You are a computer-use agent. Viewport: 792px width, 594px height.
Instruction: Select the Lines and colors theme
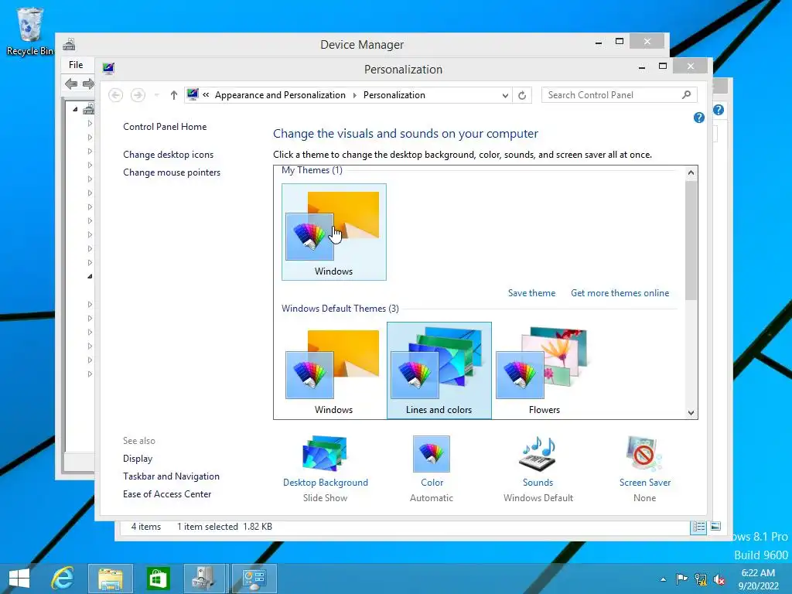tap(439, 370)
